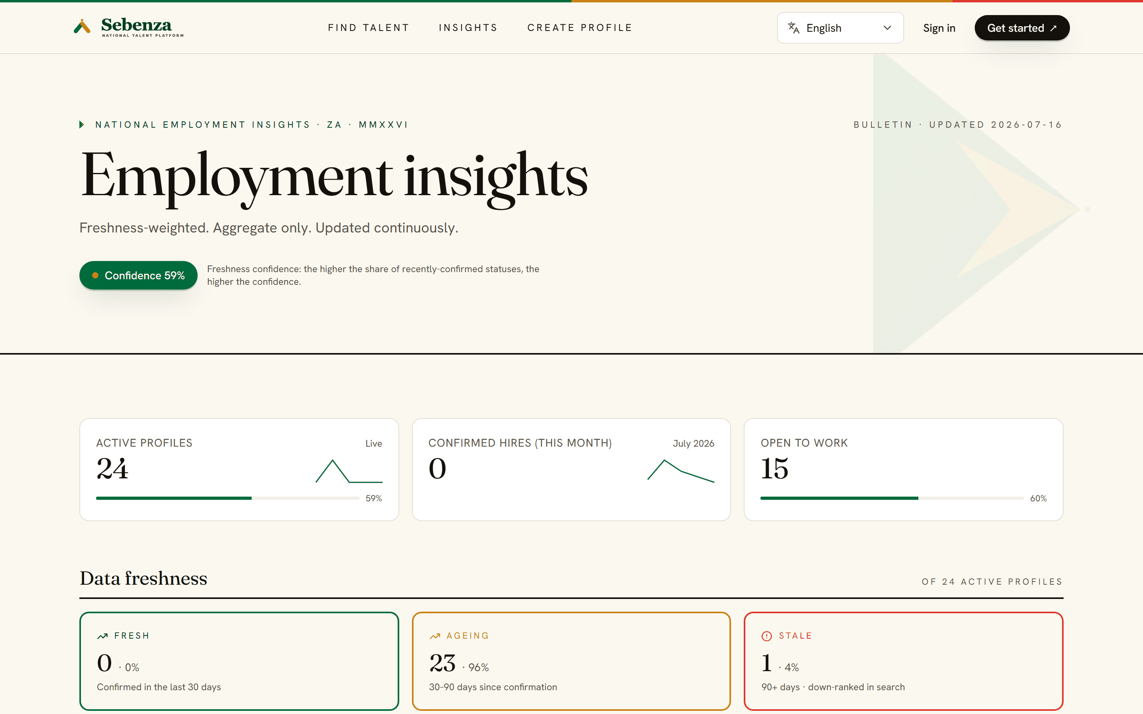1143x714 pixels.
Task: Open the Stale data freshness card
Action: tap(903, 661)
